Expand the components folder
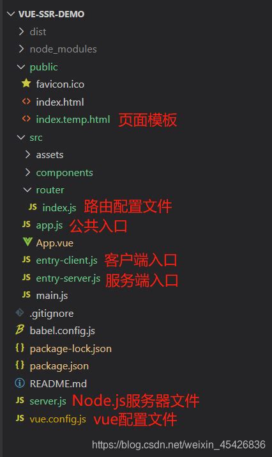272x457 pixels. coord(27,172)
